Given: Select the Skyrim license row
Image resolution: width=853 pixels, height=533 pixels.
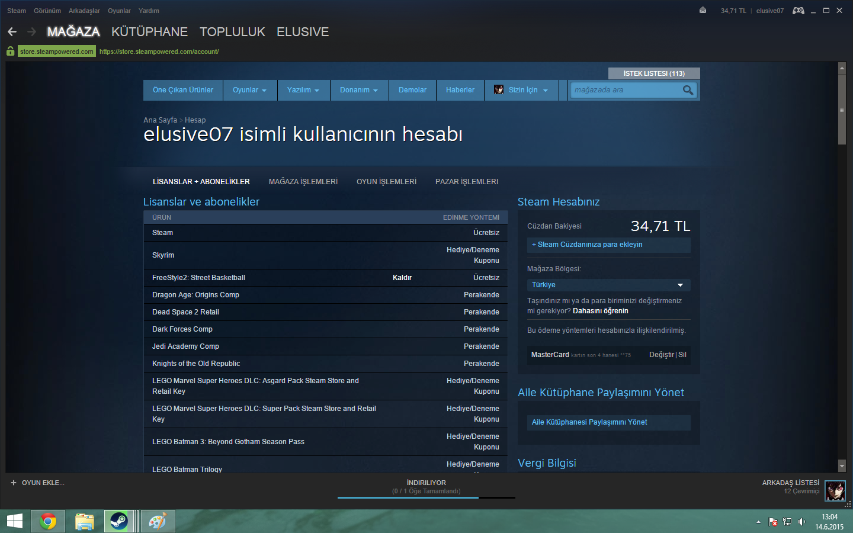Looking at the screenshot, I should click(x=326, y=255).
